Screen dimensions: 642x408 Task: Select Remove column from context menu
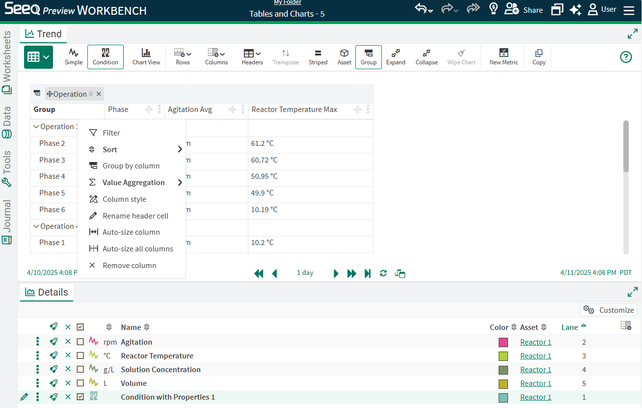coord(129,266)
